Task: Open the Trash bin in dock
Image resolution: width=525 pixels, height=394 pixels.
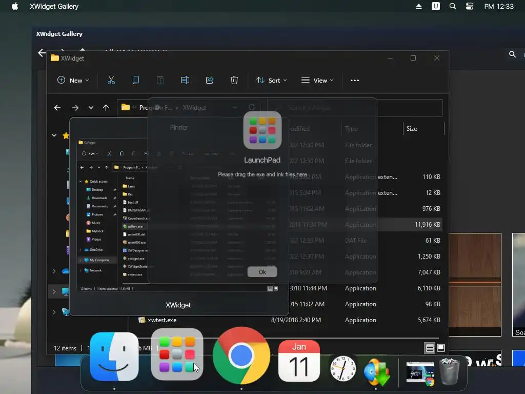Action: 449,371
